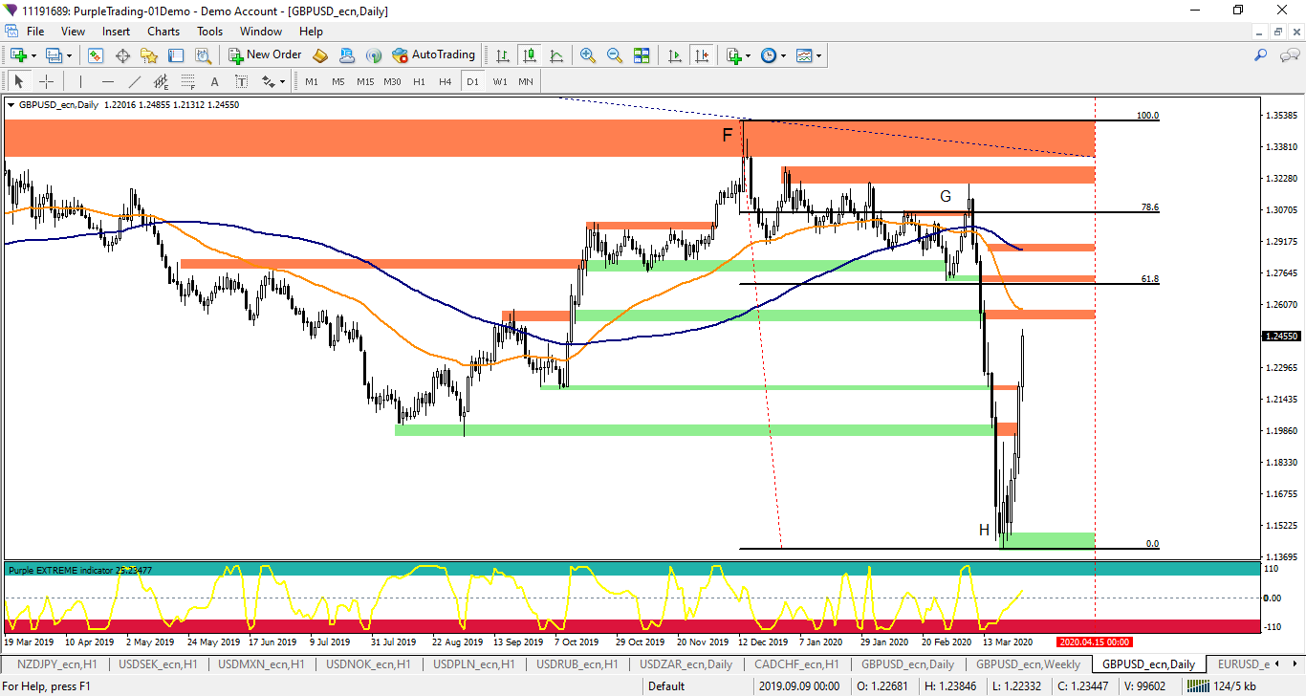The height and width of the screenshot is (696, 1306).
Task: Open the Data Window crosshair icon
Action: (x=122, y=55)
